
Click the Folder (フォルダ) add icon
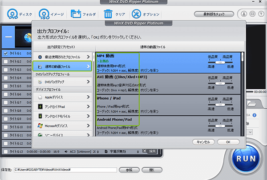point(76,14)
